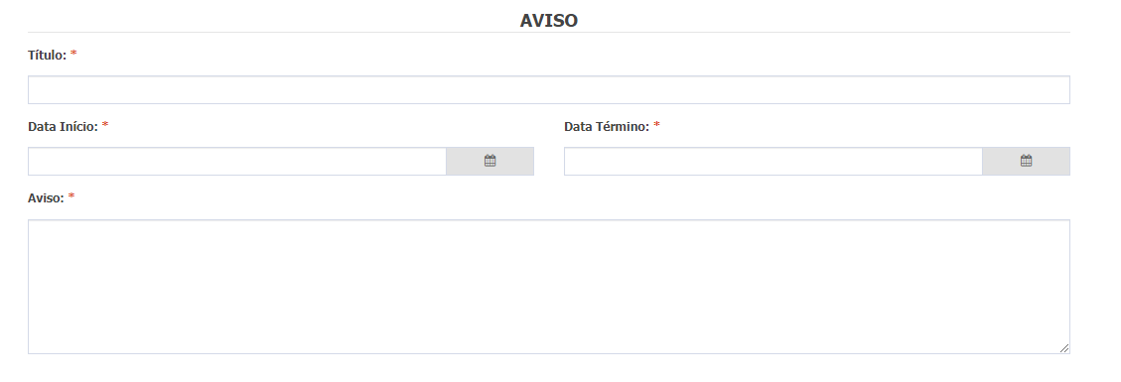Click the red asterisk beside Data Início
Viewport: 1121px width, 382px height.
(105, 126)
